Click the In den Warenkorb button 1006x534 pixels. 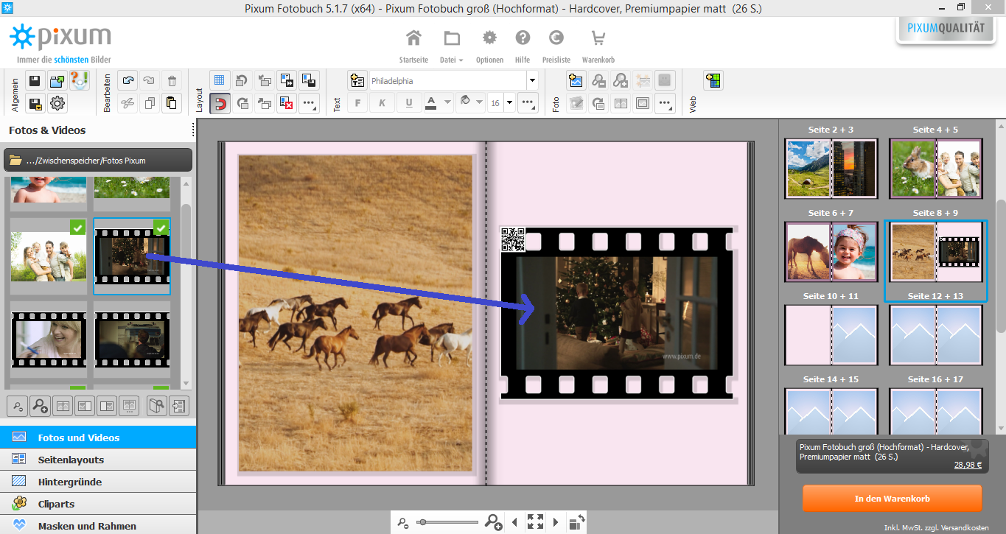pos(892,498)
